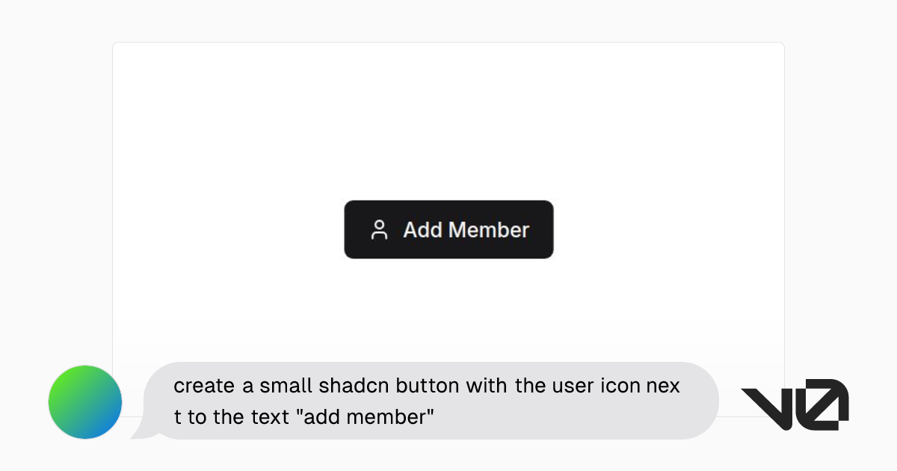Click the user icon inside the Add Member button
This screenshot has width=897, height=471.
(380, 230)
